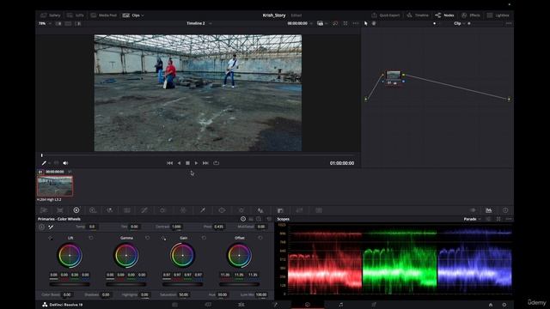Open the Timeline 2 name dropdown
The width and height of the screenshot is (550, 309).
(210, 23)
